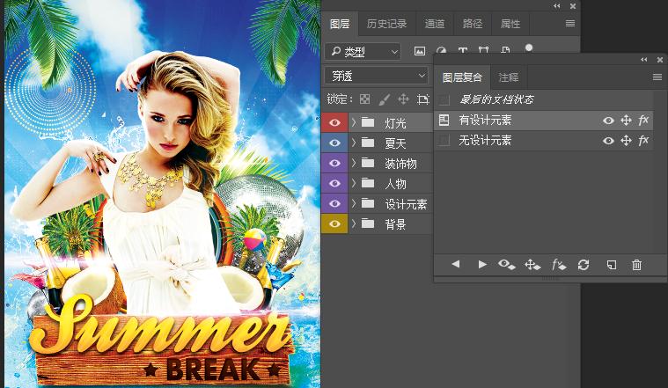Image resolution: width=668 pixels, height=388 pixels.
Task: Update visibilities of selected layer comp
Action: [x=507, y=265]
